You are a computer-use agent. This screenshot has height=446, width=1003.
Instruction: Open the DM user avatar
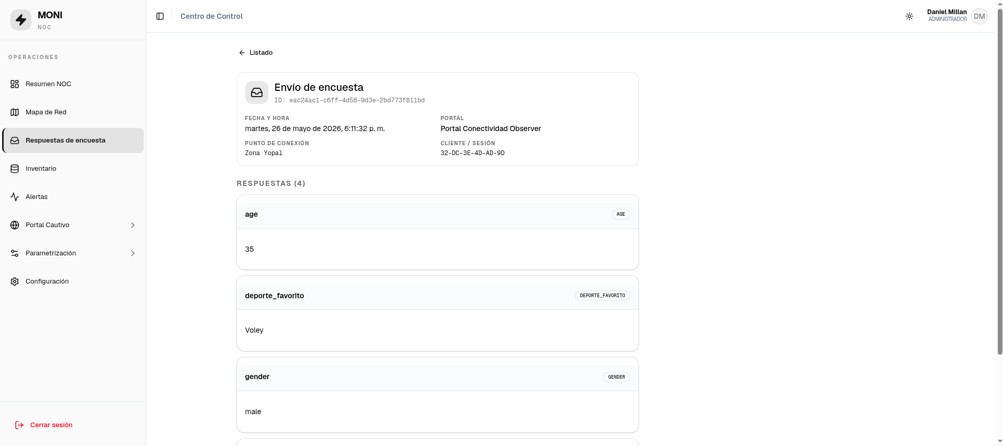coord(979,16)
